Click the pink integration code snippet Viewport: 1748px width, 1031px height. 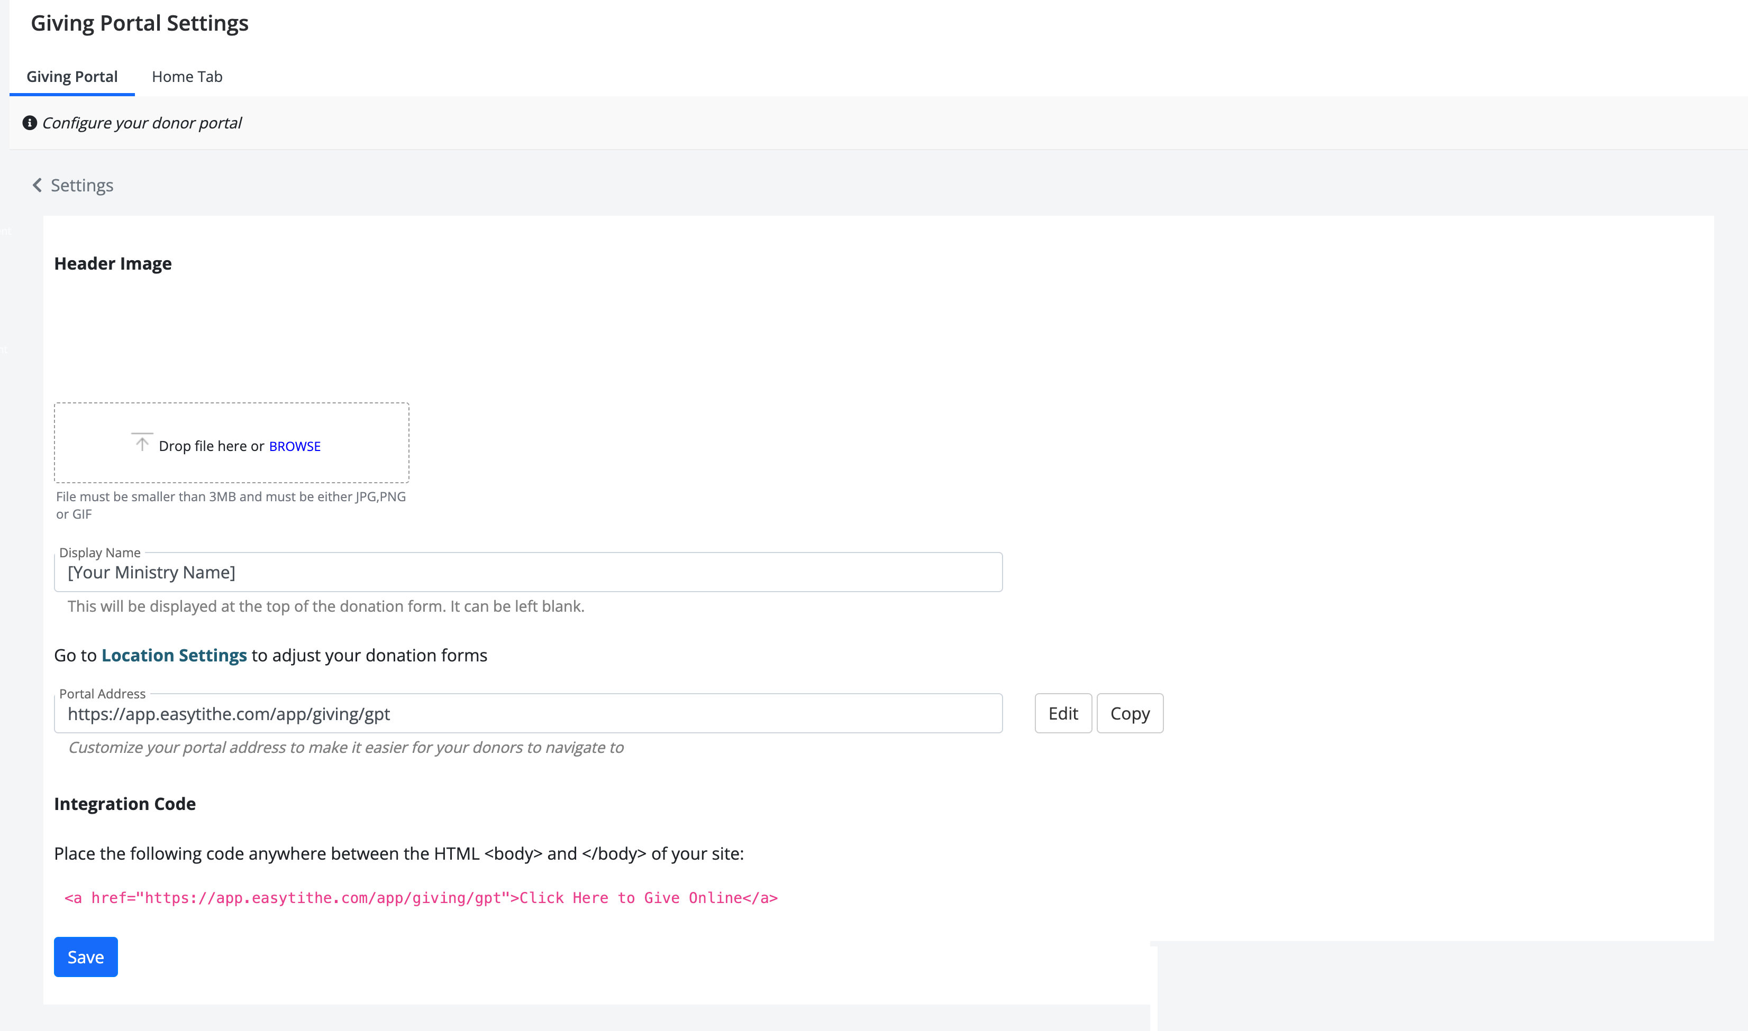click(421, 898)
